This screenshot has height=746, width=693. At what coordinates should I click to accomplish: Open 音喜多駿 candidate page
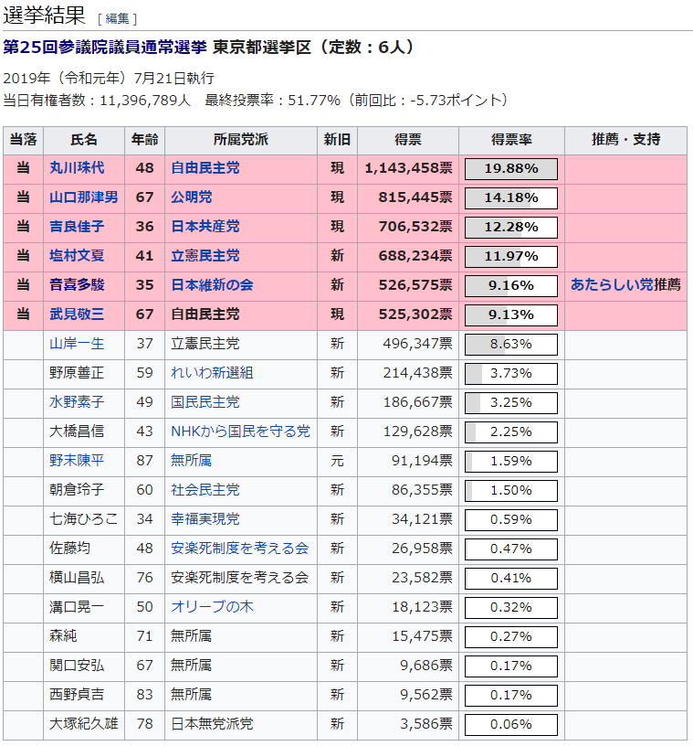coord(77,285)
